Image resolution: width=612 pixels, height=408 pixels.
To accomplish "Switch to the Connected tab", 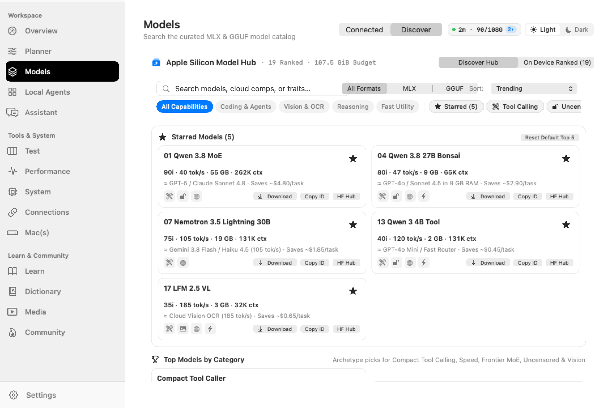I will point(364,30).
